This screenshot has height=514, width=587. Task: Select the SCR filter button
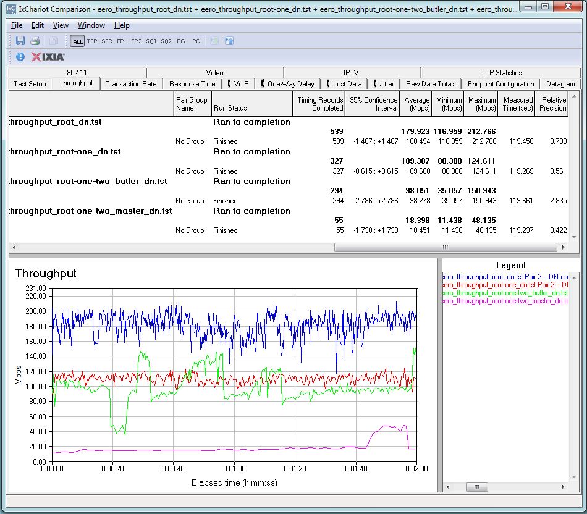tap(107, 41)
